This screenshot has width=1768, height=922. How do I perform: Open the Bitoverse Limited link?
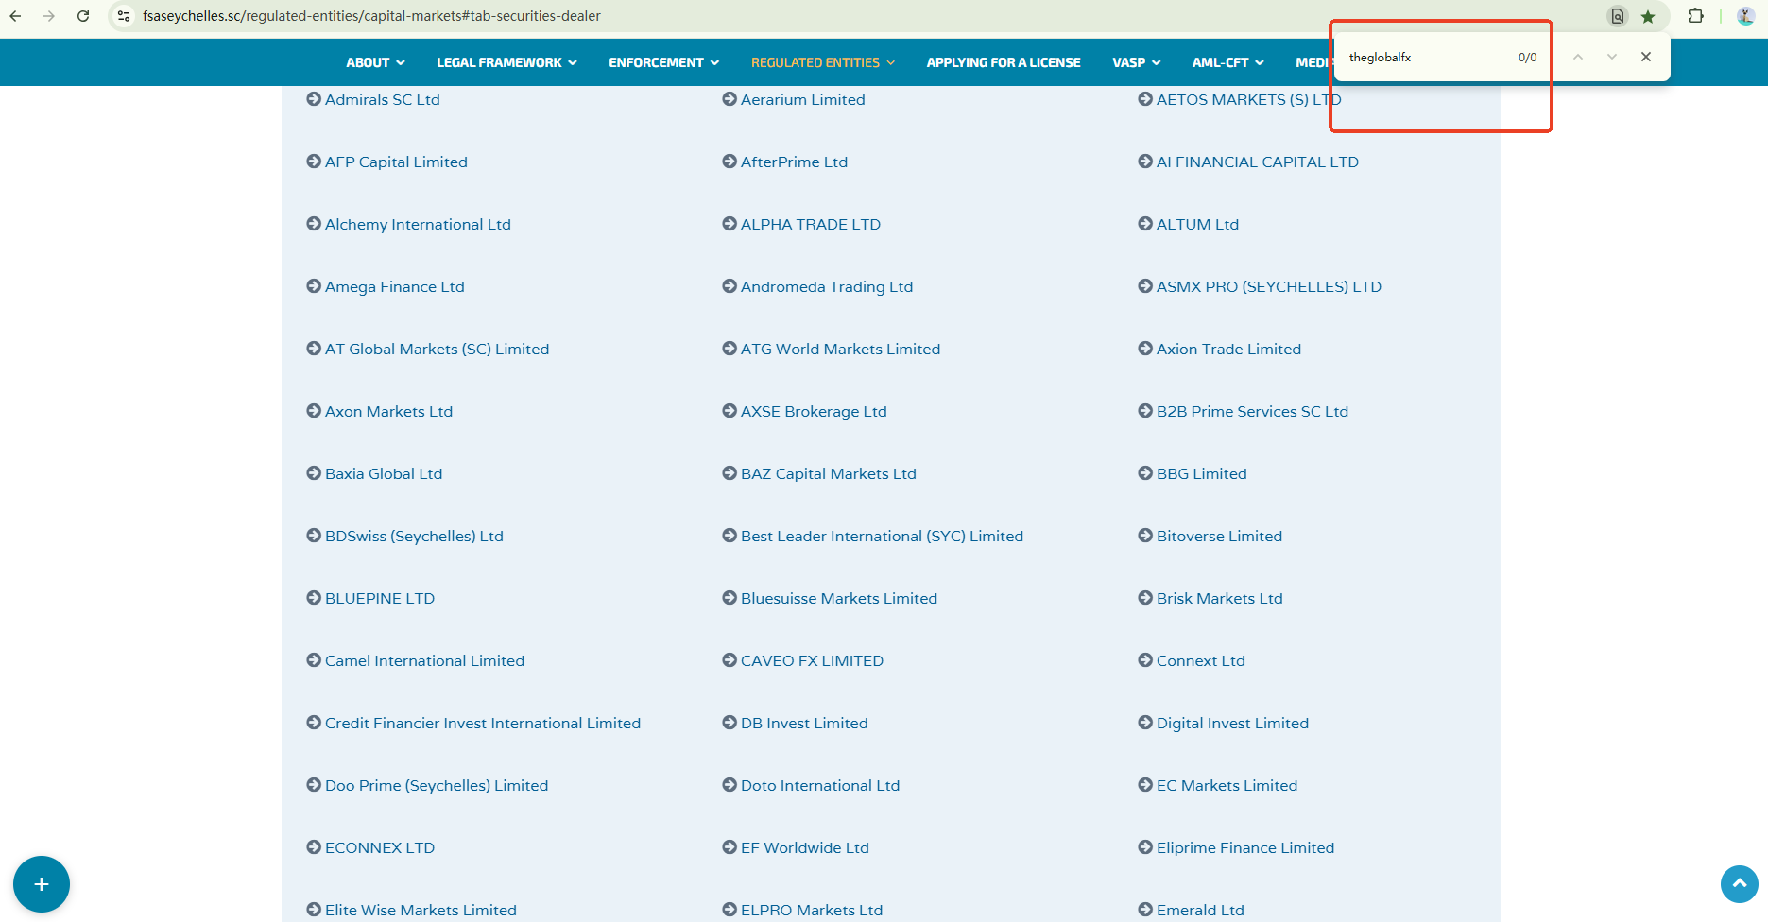coord(1219,536)
